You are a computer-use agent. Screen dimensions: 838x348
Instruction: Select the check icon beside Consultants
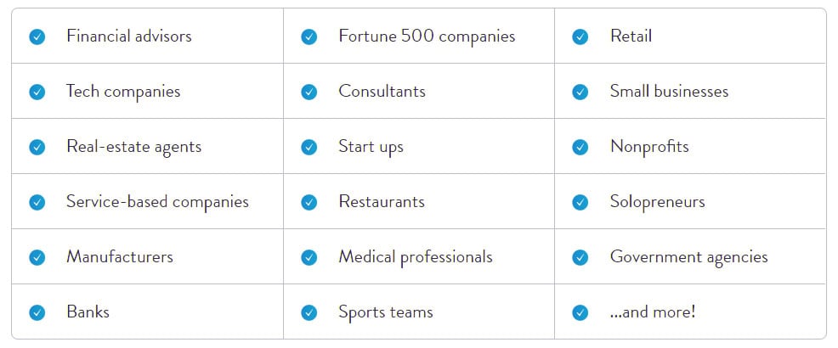309,92
